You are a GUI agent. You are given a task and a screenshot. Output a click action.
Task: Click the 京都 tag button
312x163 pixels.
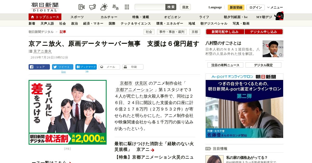[x=195, y=32]
